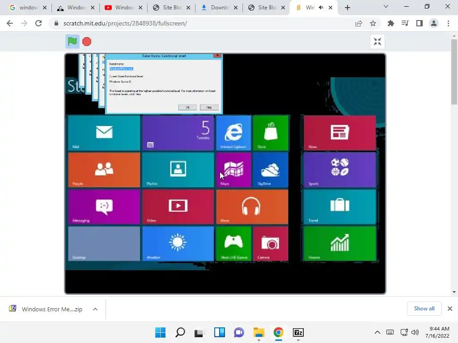Open taskbar Search
Image resolution: width=458 pixels, height=343 pixels.
180,332
